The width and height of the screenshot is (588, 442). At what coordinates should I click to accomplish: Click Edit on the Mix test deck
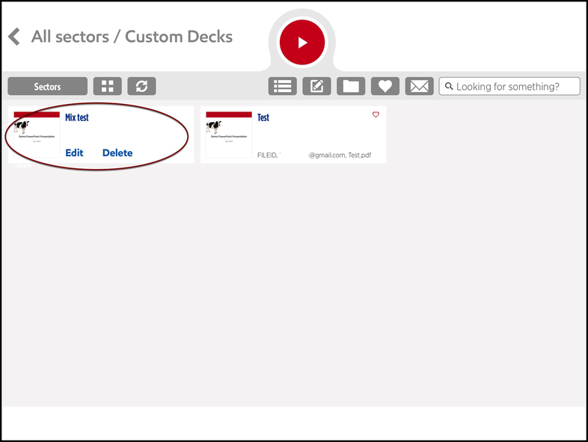pos(74,153)
